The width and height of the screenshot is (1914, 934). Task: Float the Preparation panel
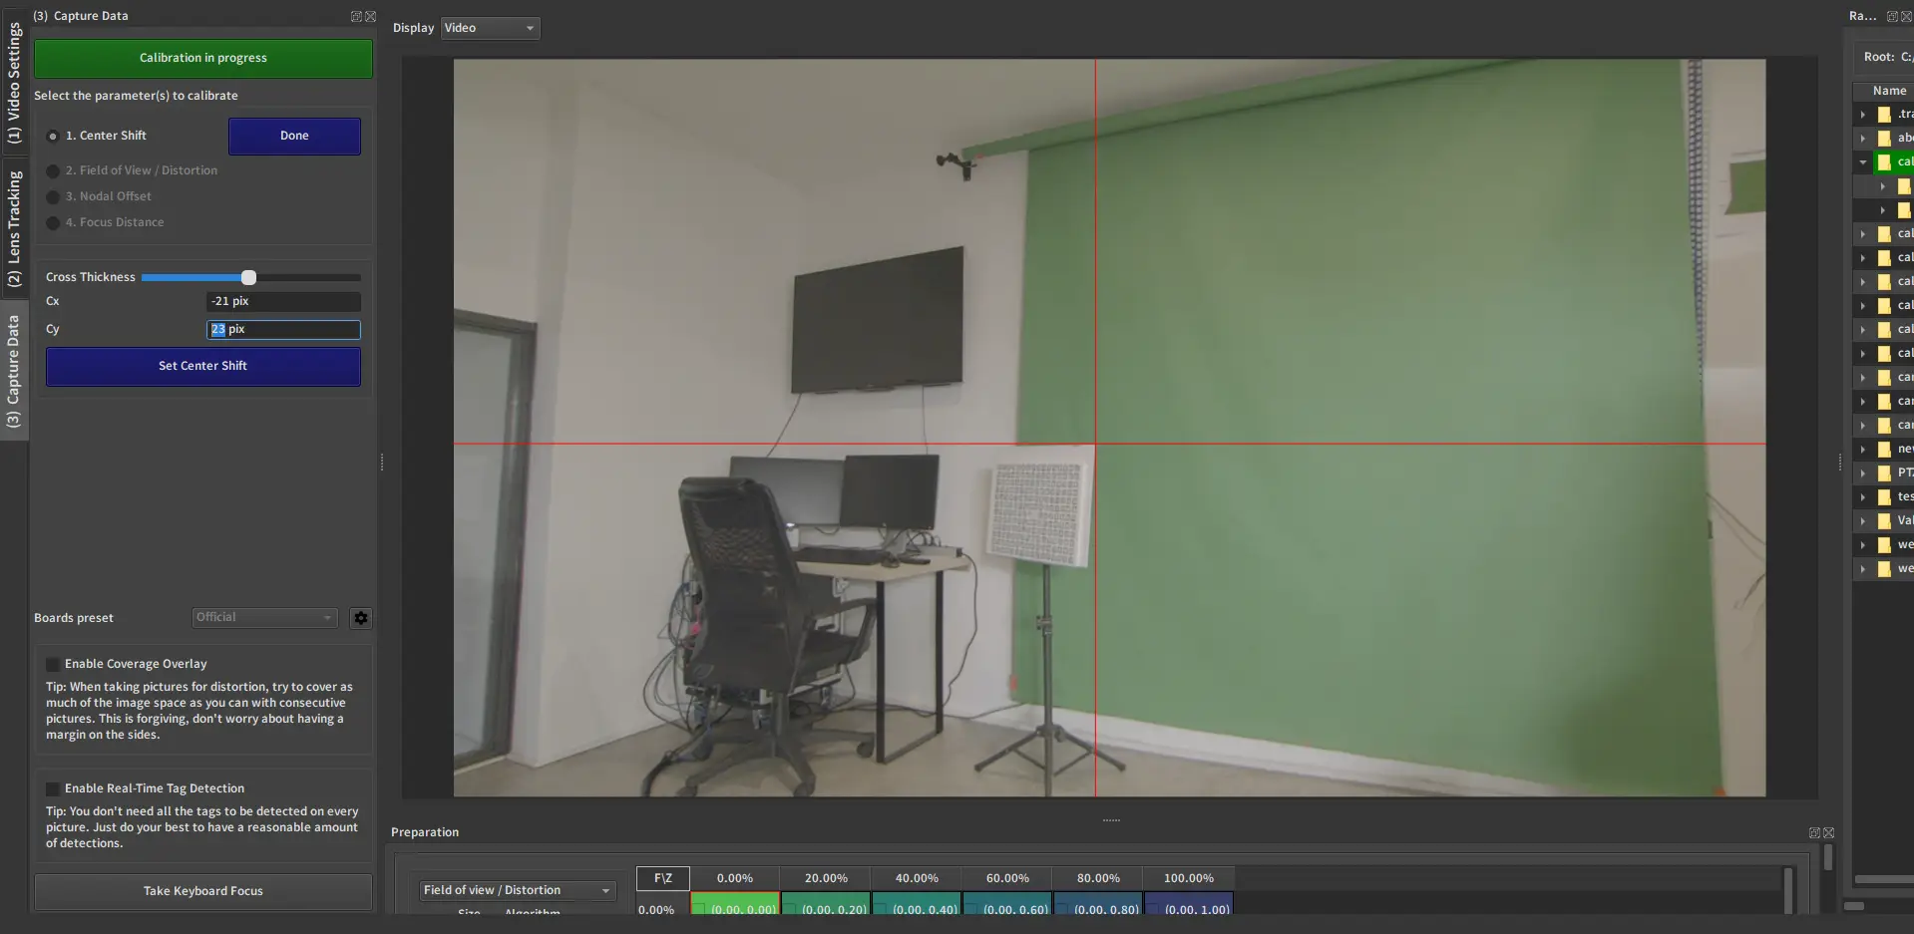pyautogui.click(x=1814, y=833)
